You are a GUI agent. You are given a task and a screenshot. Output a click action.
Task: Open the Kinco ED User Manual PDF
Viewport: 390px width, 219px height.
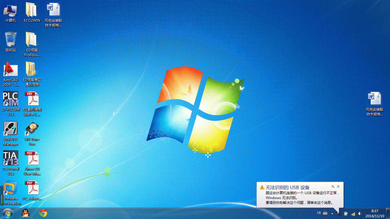(x=32, y=163)
